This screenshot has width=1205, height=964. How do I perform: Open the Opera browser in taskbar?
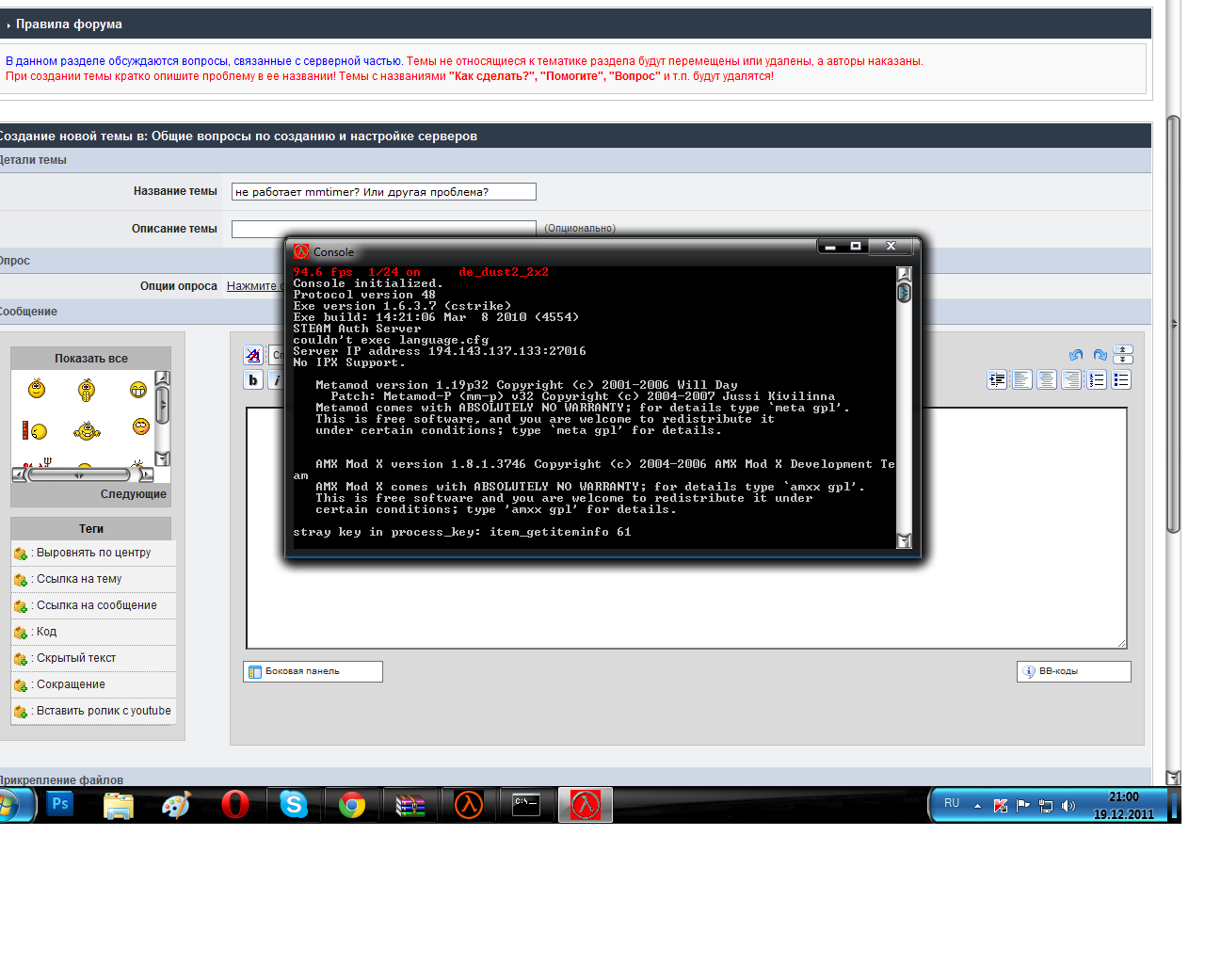pos(235,805)
